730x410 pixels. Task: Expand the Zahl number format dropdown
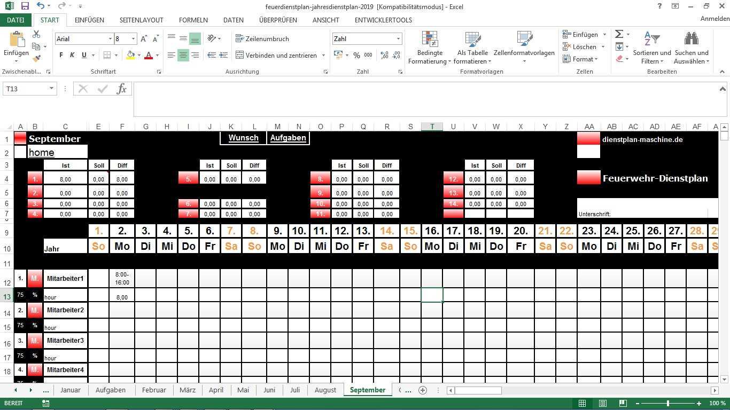pyautogui.click(x=398, y=39)
